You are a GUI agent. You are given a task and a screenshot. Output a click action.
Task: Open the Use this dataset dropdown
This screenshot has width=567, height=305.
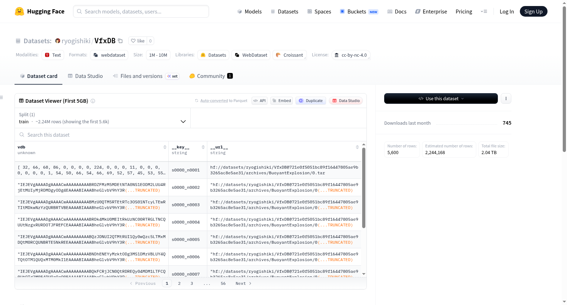coord(441,98)
